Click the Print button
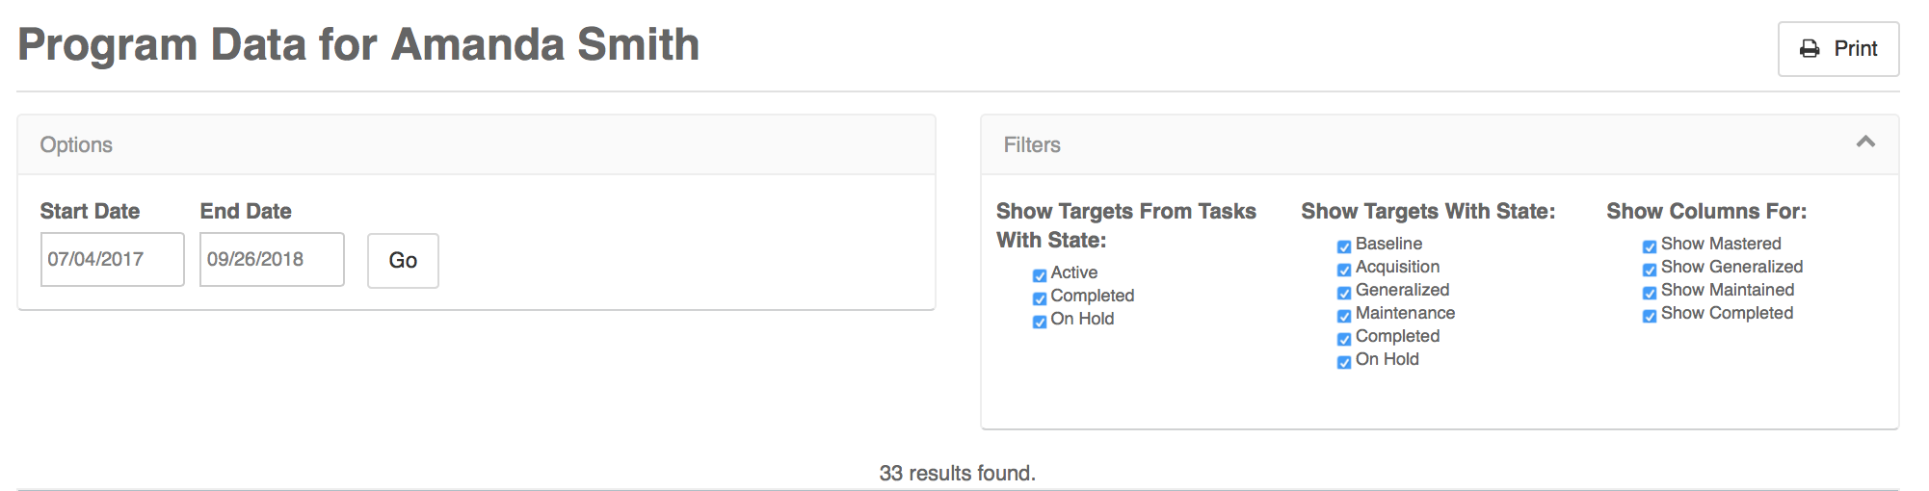This screenshot has width=1929, height=491. 1838,49
